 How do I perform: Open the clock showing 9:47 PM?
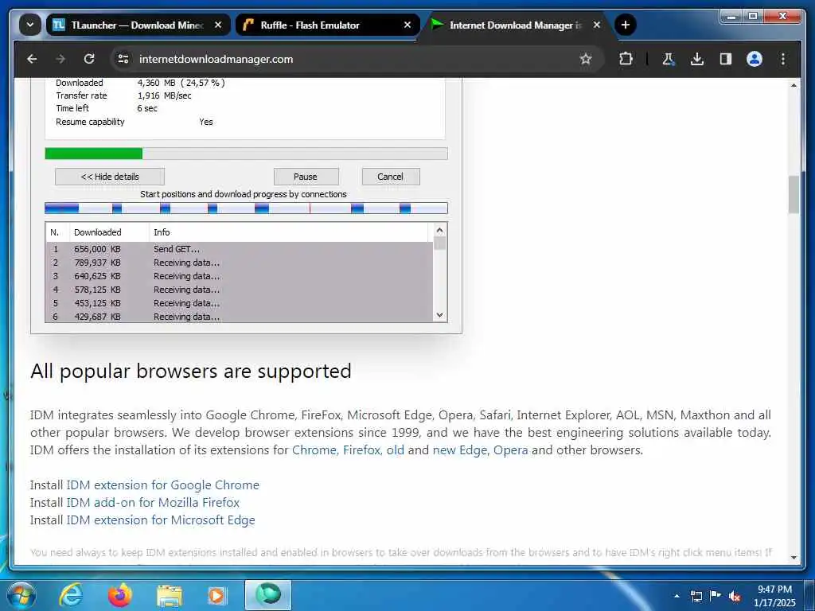pos(774,596)
